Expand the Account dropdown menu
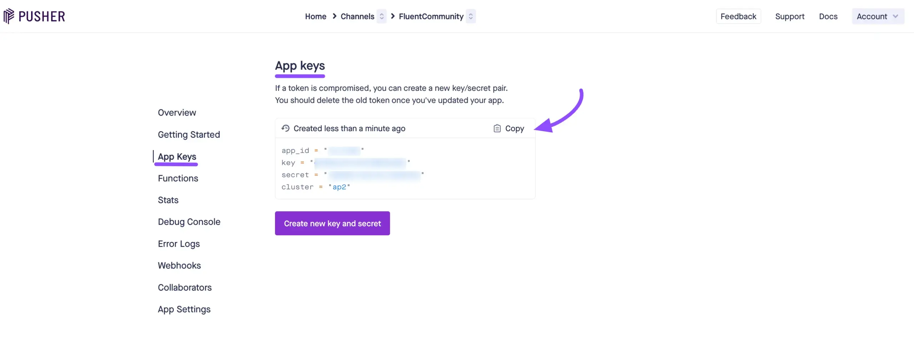914x338 pixels. tap(878, 16)
